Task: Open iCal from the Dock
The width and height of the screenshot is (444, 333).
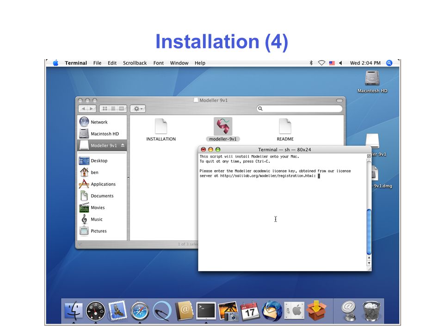Action: click(250, 311)
